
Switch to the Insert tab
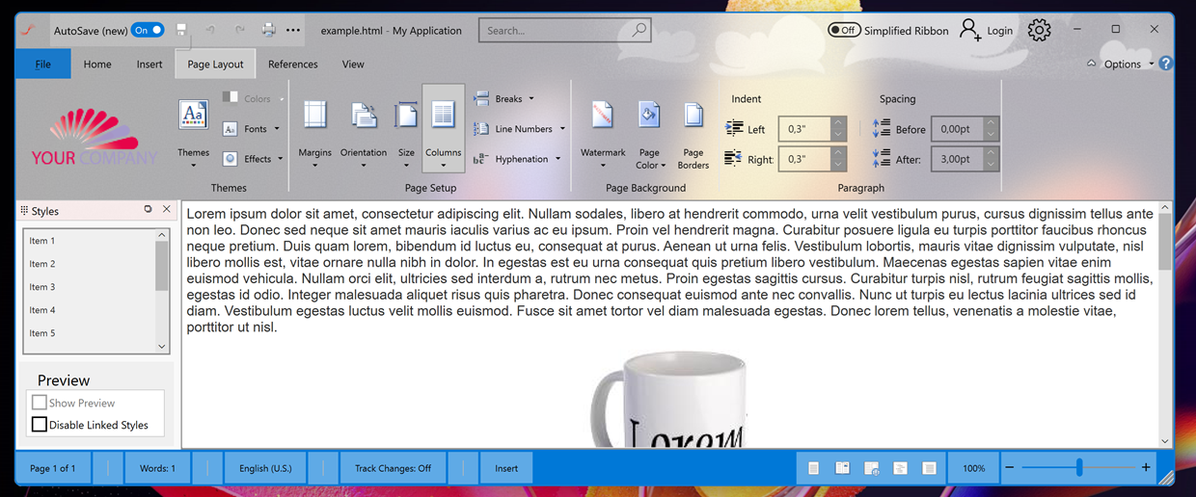pos(149,64)
